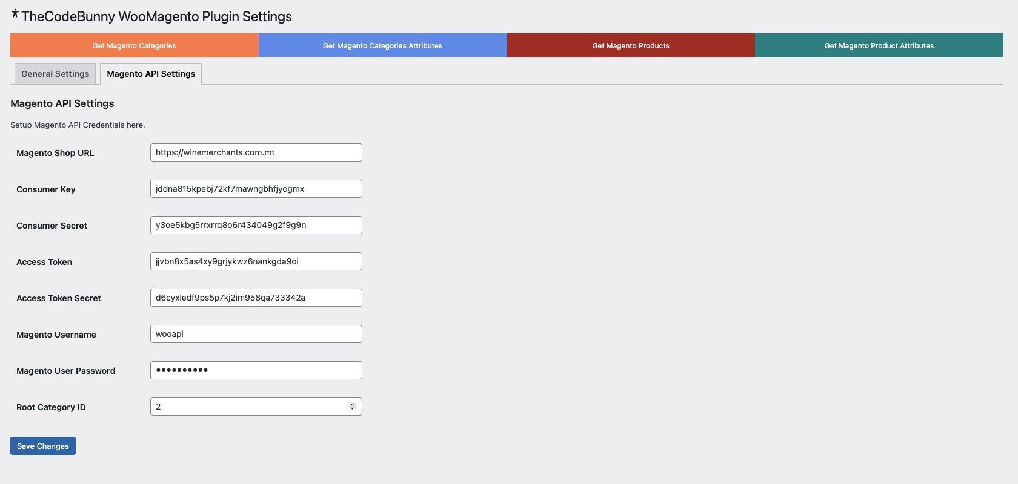Run the Get Magento Products action
1018x484 pixels.
click(631, 45)
